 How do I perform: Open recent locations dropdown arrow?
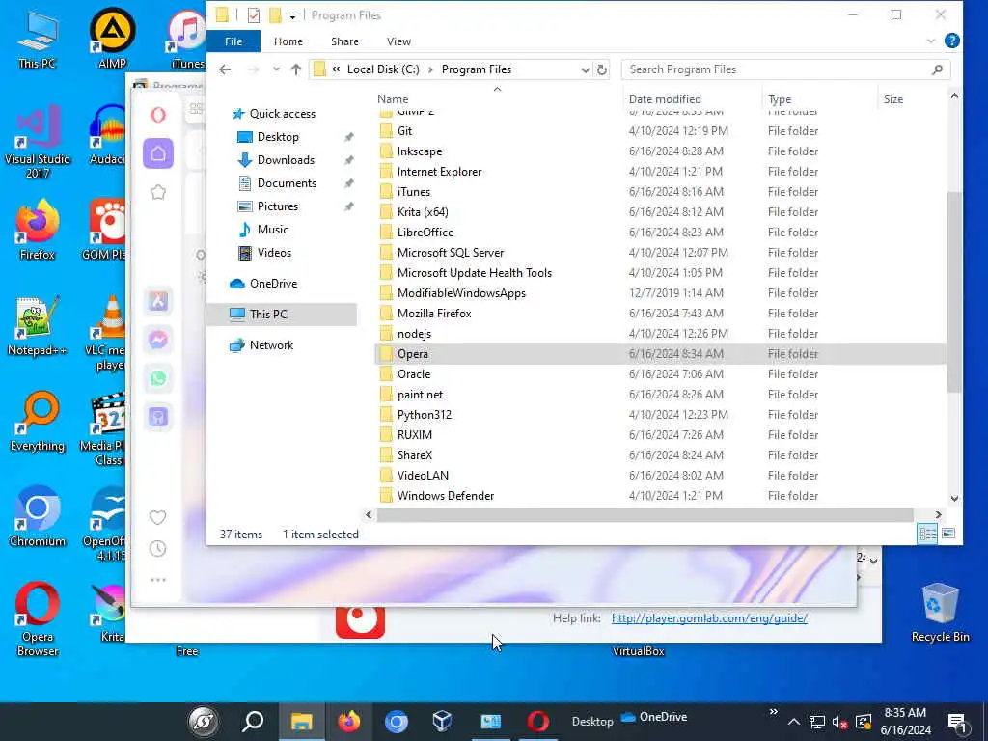[x=276, y=69]
